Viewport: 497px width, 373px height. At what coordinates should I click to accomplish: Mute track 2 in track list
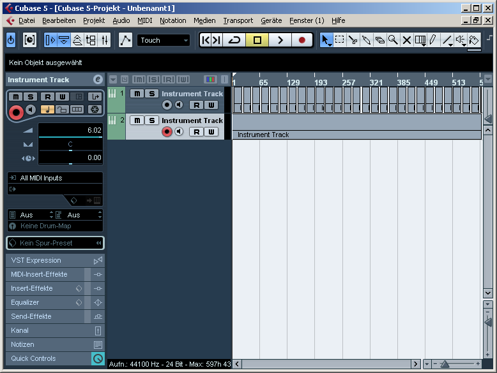(x=137, y=121)
